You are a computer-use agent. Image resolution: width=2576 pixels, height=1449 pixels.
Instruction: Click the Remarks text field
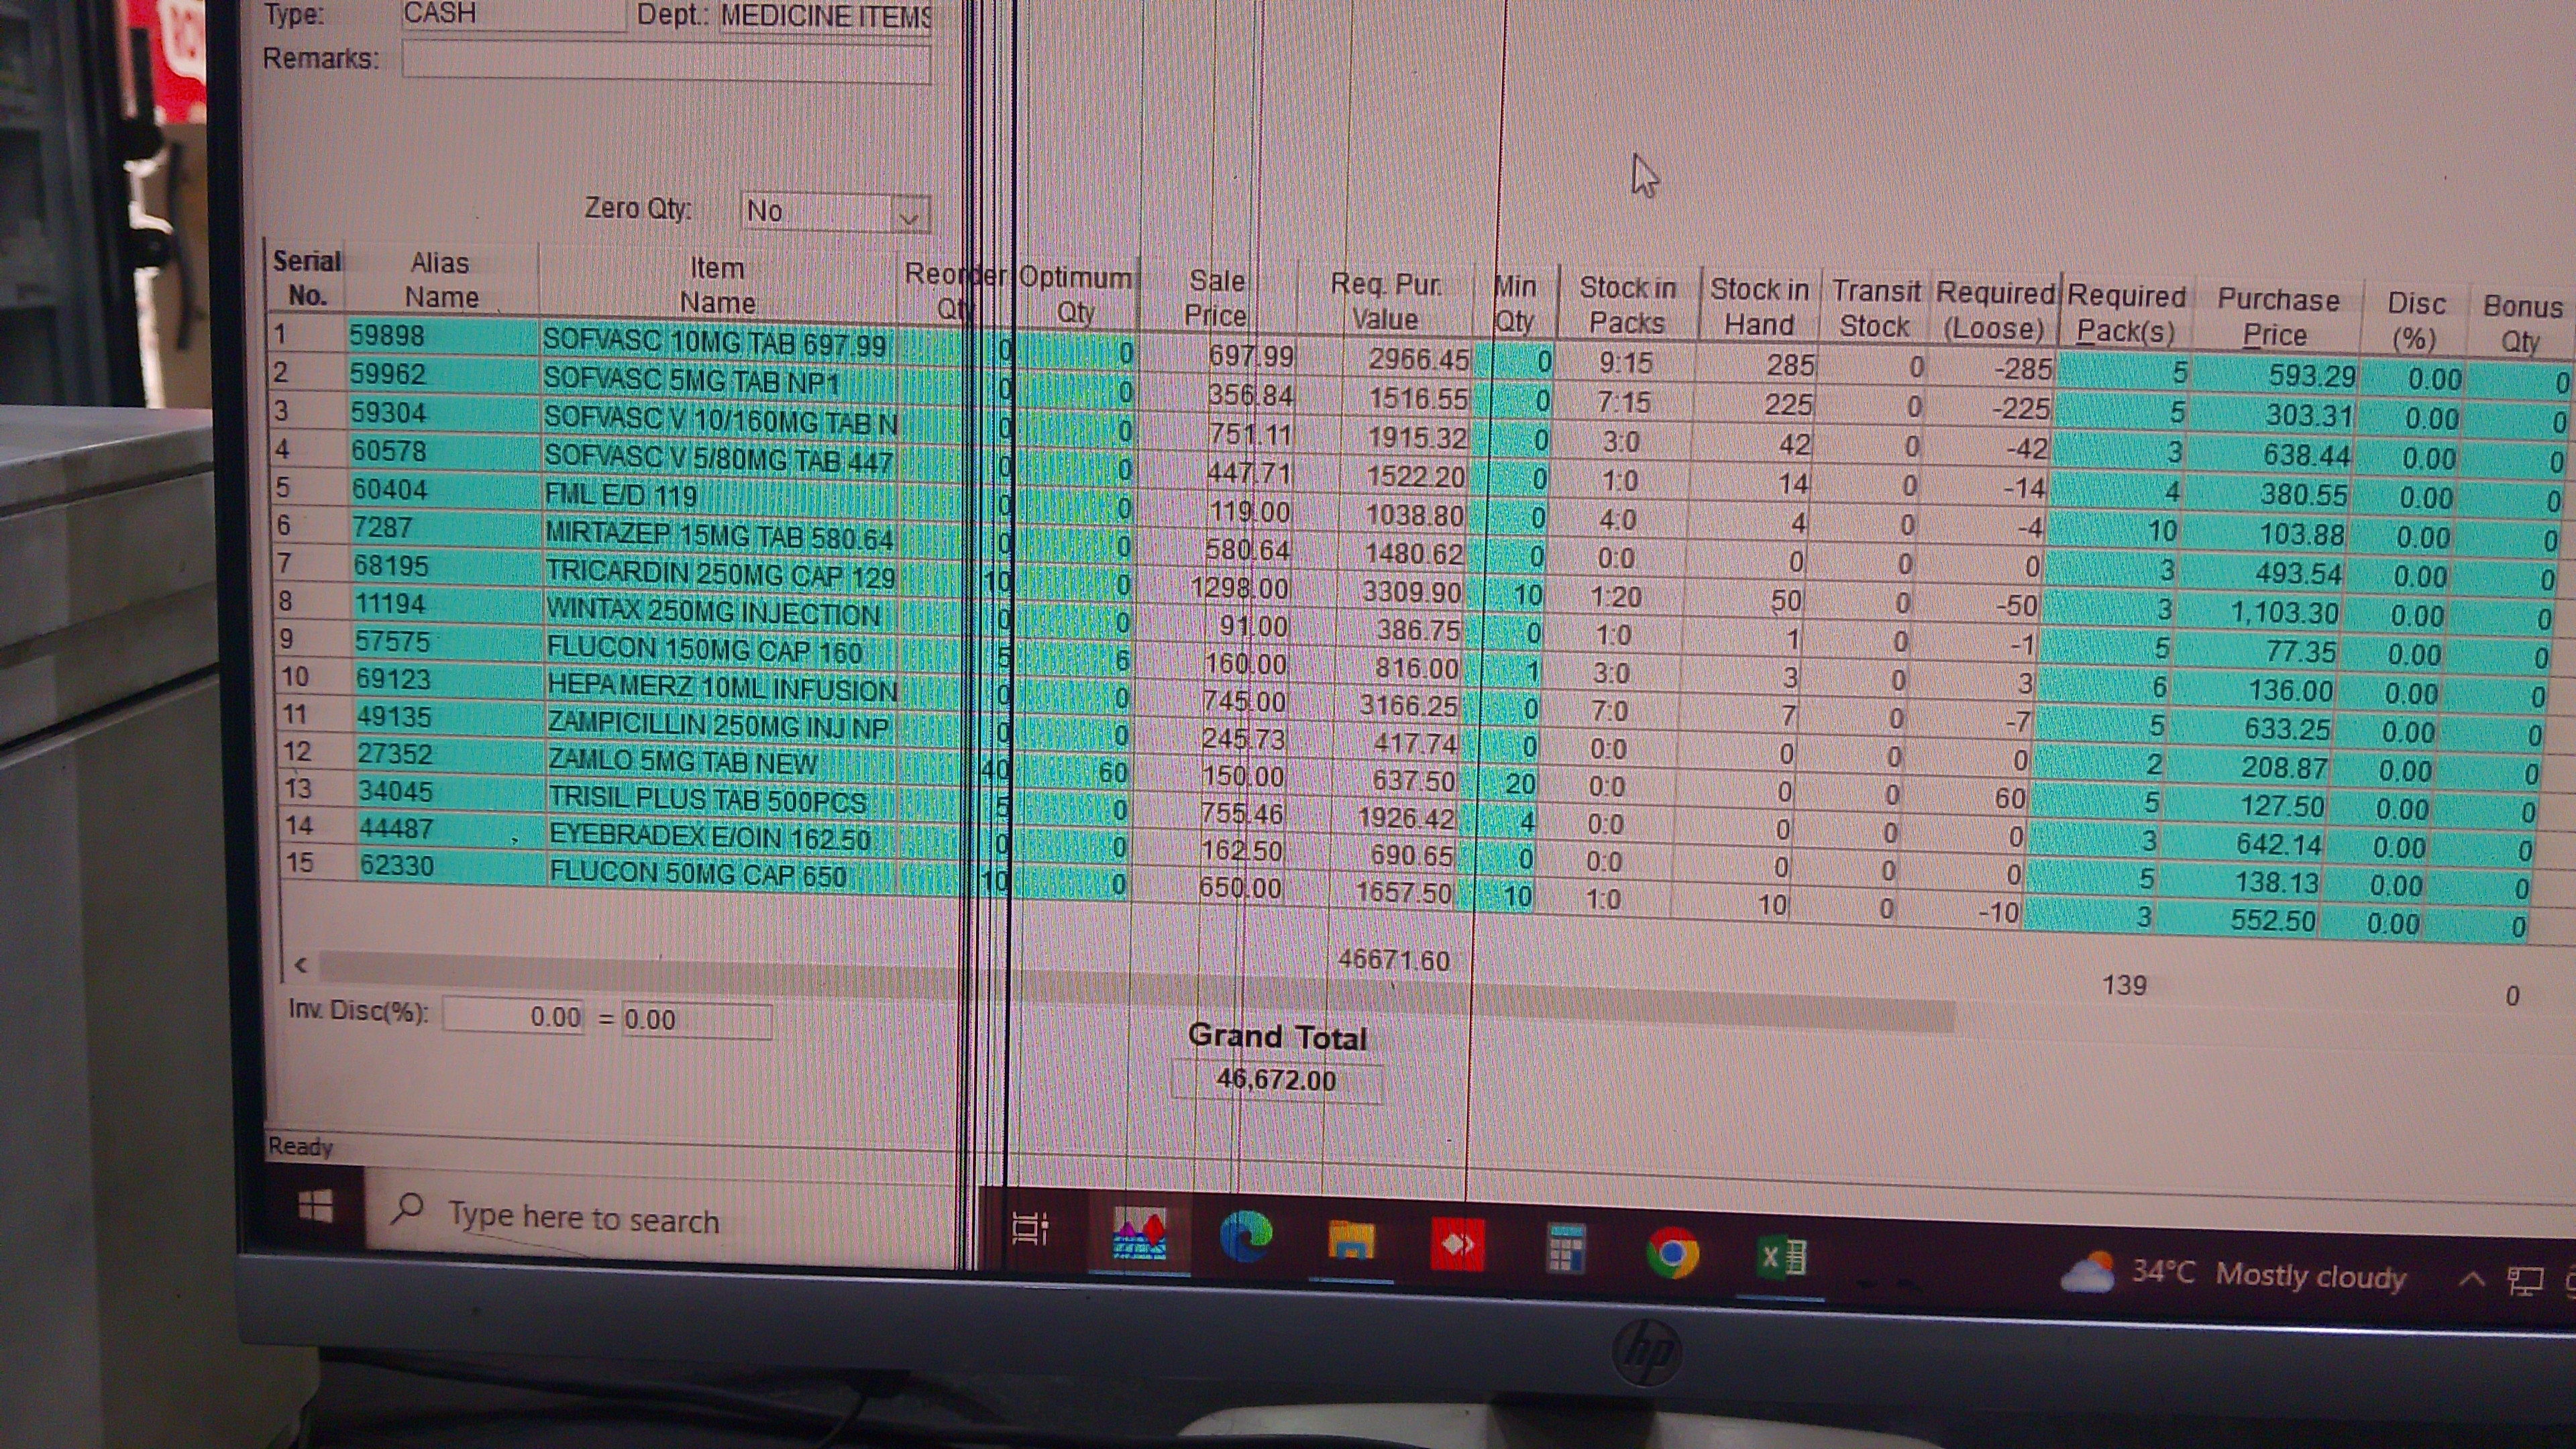click(x=665, y=62)
